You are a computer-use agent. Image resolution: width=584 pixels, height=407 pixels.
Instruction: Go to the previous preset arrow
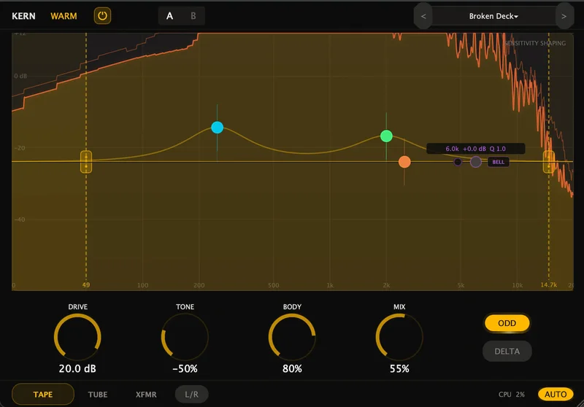[423, 16]
